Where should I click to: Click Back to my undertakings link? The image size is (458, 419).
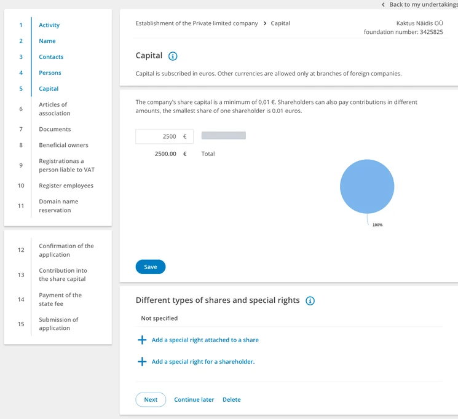[x=424, y=5]
